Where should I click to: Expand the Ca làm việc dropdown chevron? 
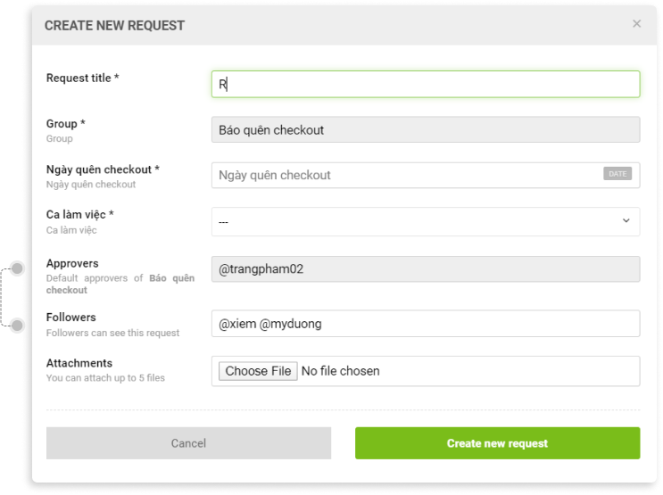pyautogui.click(x=626, y=220)
